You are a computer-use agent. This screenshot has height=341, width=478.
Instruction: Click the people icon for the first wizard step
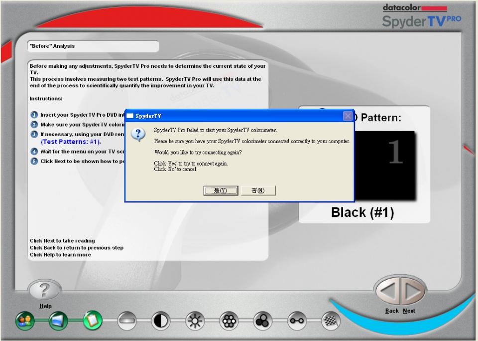[x=24, y=321]
